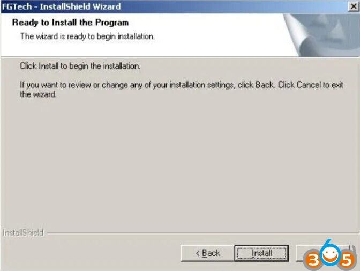Click the wizard is ready subtitle text
Viewport: 360px width, 271px height.
[x=87, y=36]
